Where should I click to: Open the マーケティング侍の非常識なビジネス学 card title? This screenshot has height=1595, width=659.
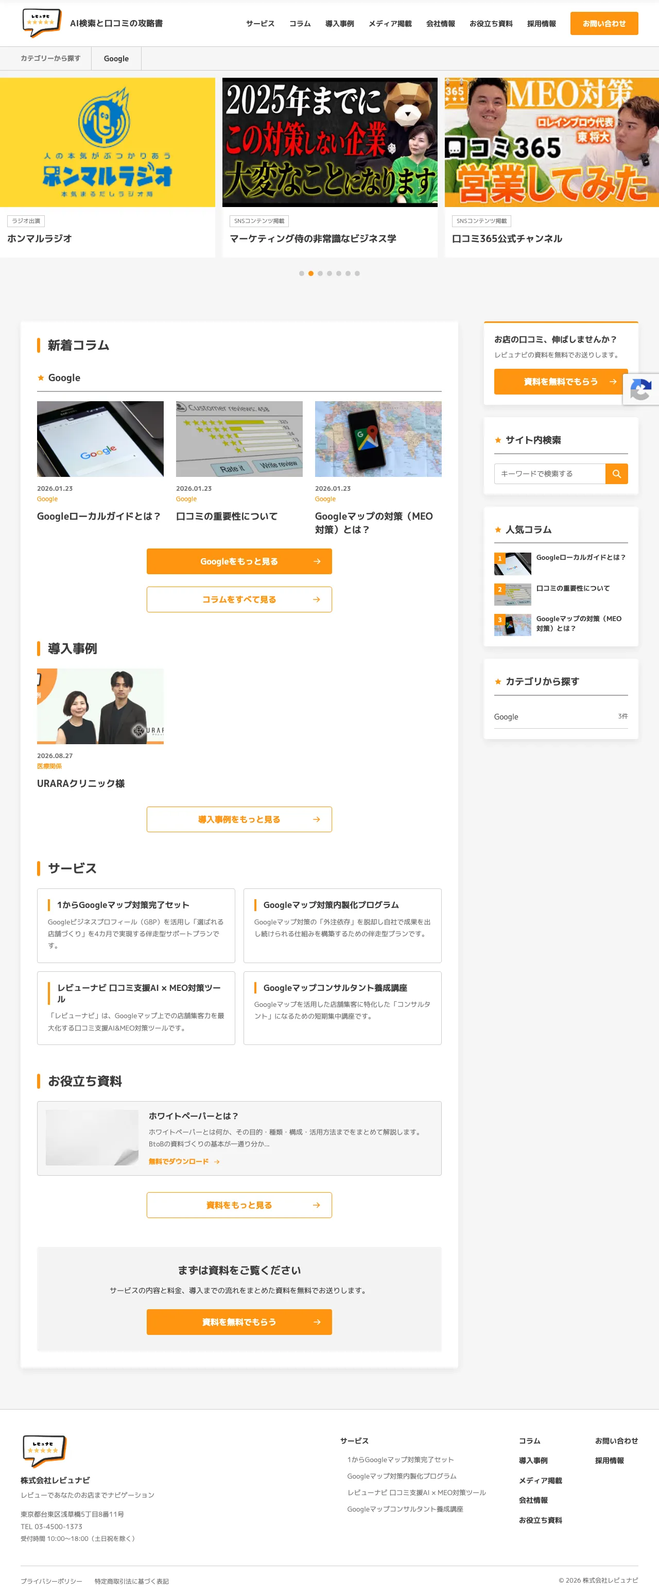tap(313, 238)
